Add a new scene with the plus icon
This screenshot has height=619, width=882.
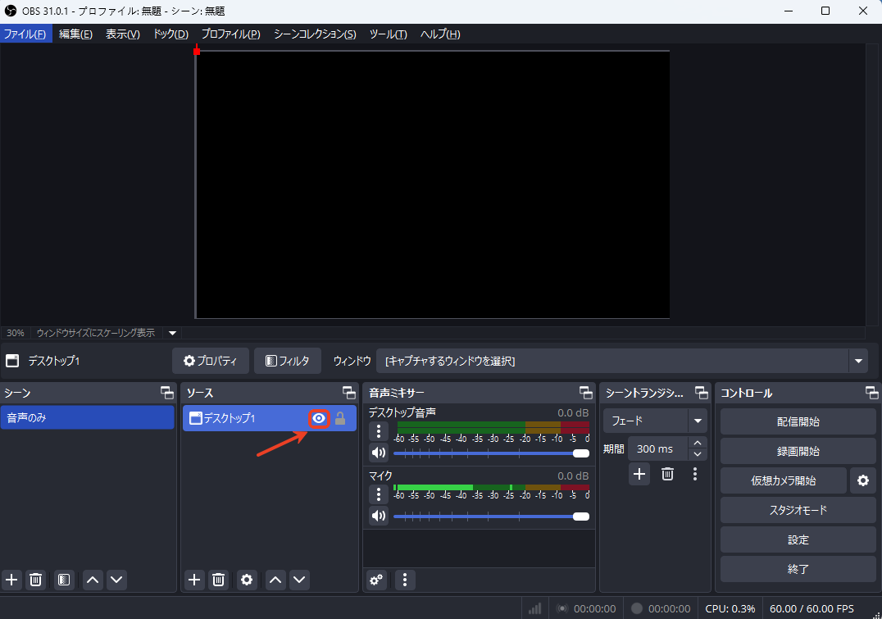tap(11, 580)
